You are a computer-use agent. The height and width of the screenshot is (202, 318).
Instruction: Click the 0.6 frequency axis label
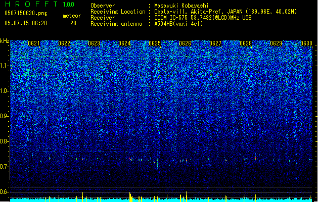coord(5,192)
